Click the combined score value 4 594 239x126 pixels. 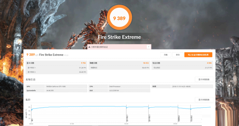coord(209,63)
